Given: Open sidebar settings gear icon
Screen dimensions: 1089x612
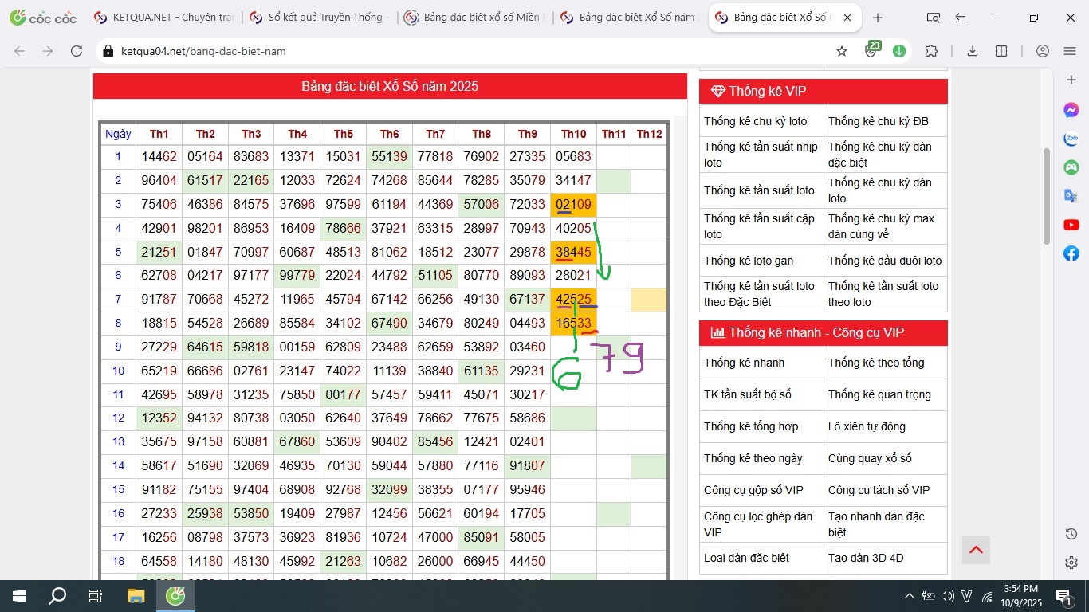Looking at the screenshot, I should pos(1071,563).
